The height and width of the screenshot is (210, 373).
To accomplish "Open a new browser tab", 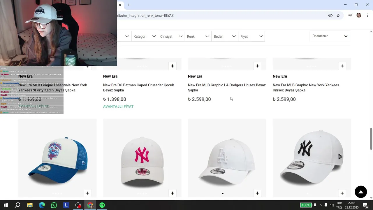I will pyautogui.click(x=129, y=5).
